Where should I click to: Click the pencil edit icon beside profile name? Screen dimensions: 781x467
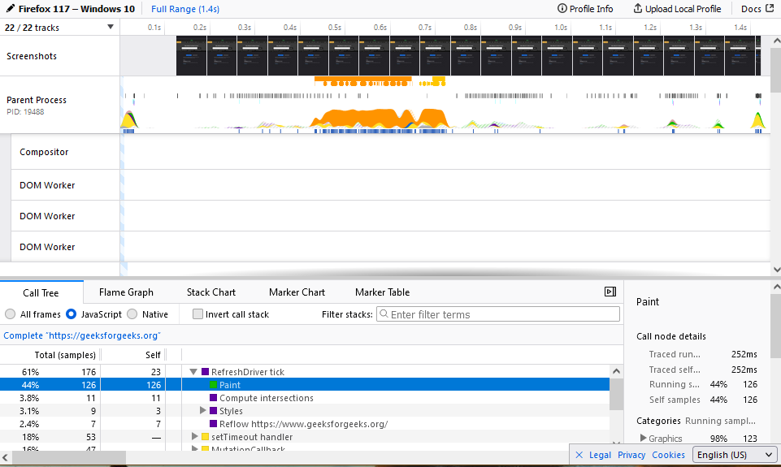point(10,8)
